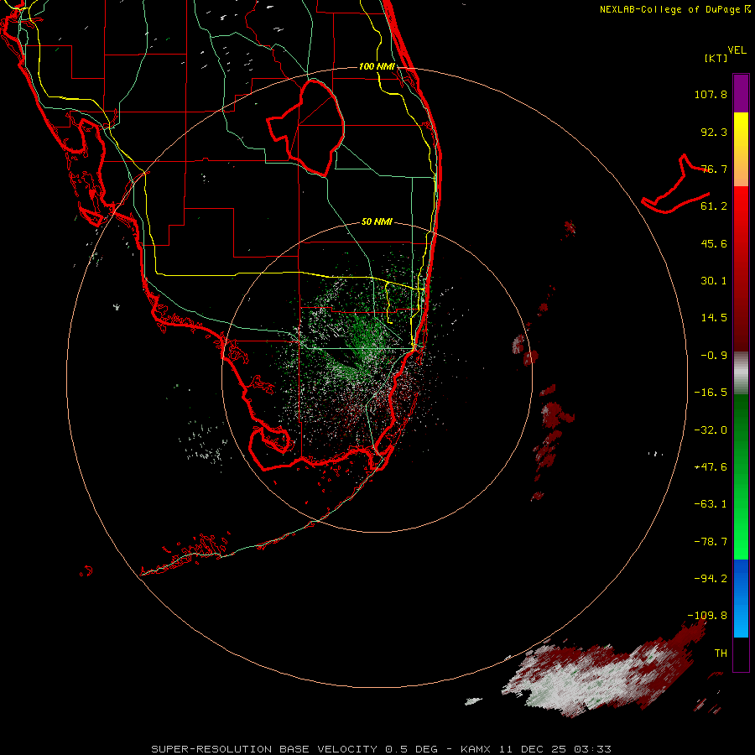
Task: Pick the purple segment of velocity color bar
Action: point(741,93)
